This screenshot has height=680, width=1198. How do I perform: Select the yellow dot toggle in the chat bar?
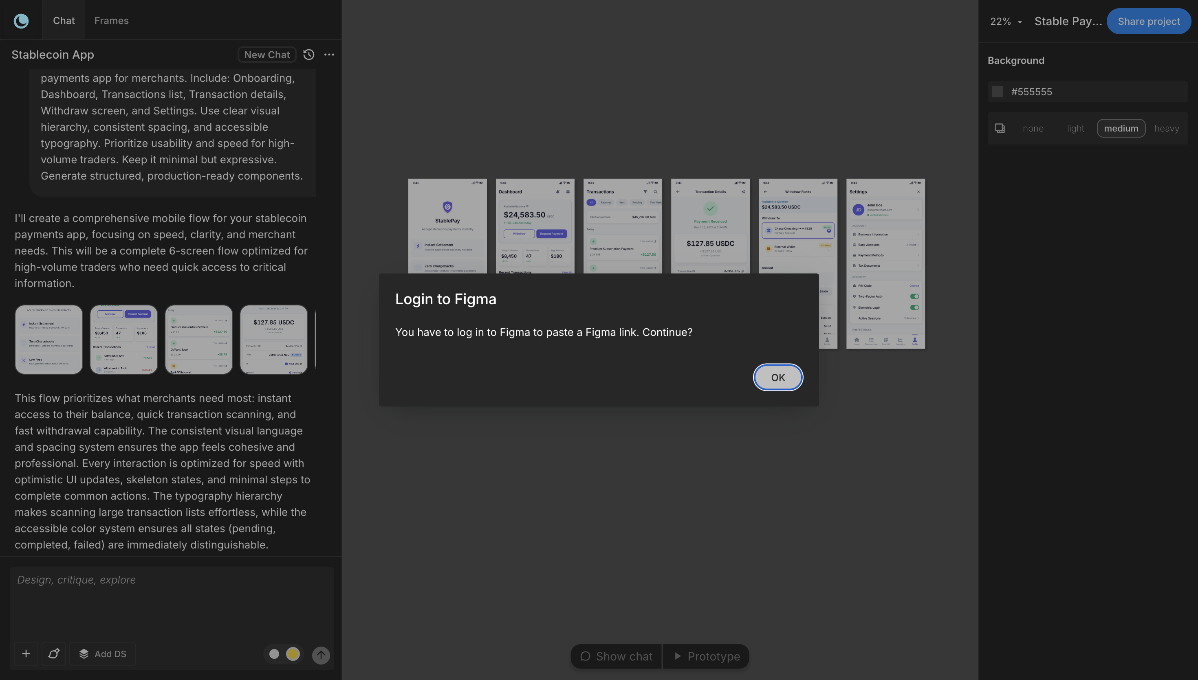coord(293,654)
